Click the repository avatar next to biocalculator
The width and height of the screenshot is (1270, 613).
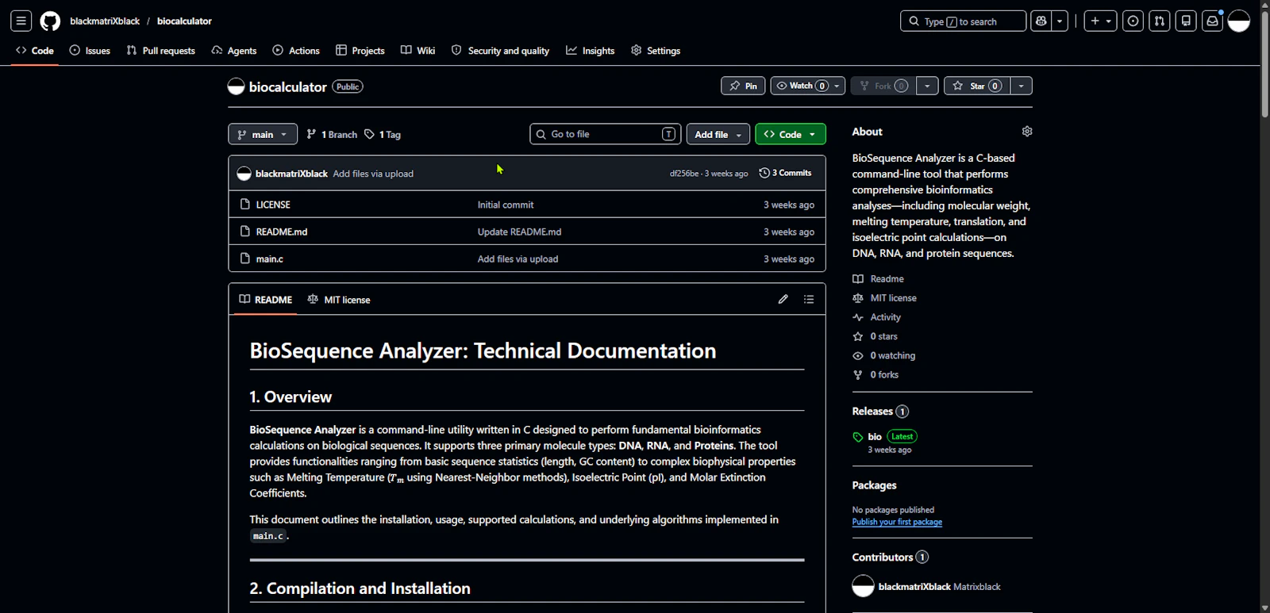point(236,86)
